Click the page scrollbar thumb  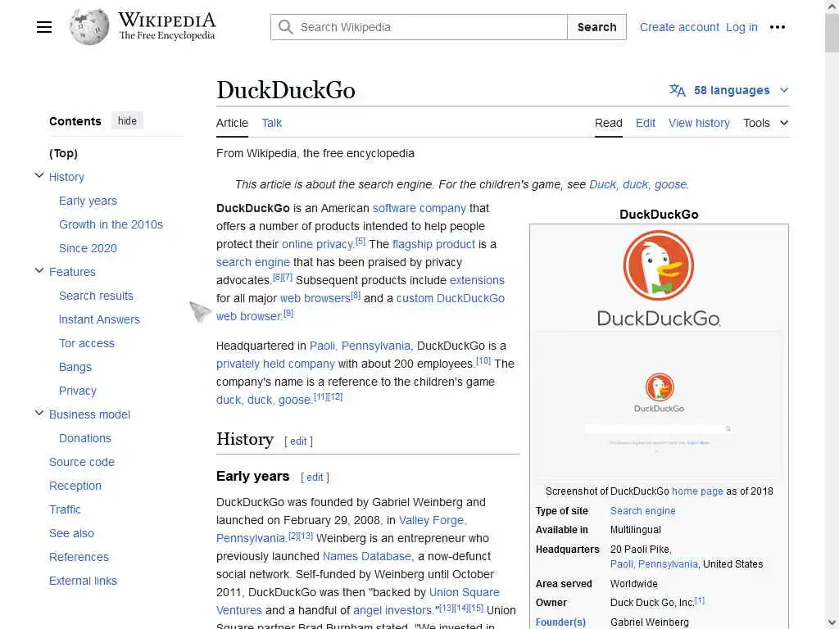pos(832,32)
